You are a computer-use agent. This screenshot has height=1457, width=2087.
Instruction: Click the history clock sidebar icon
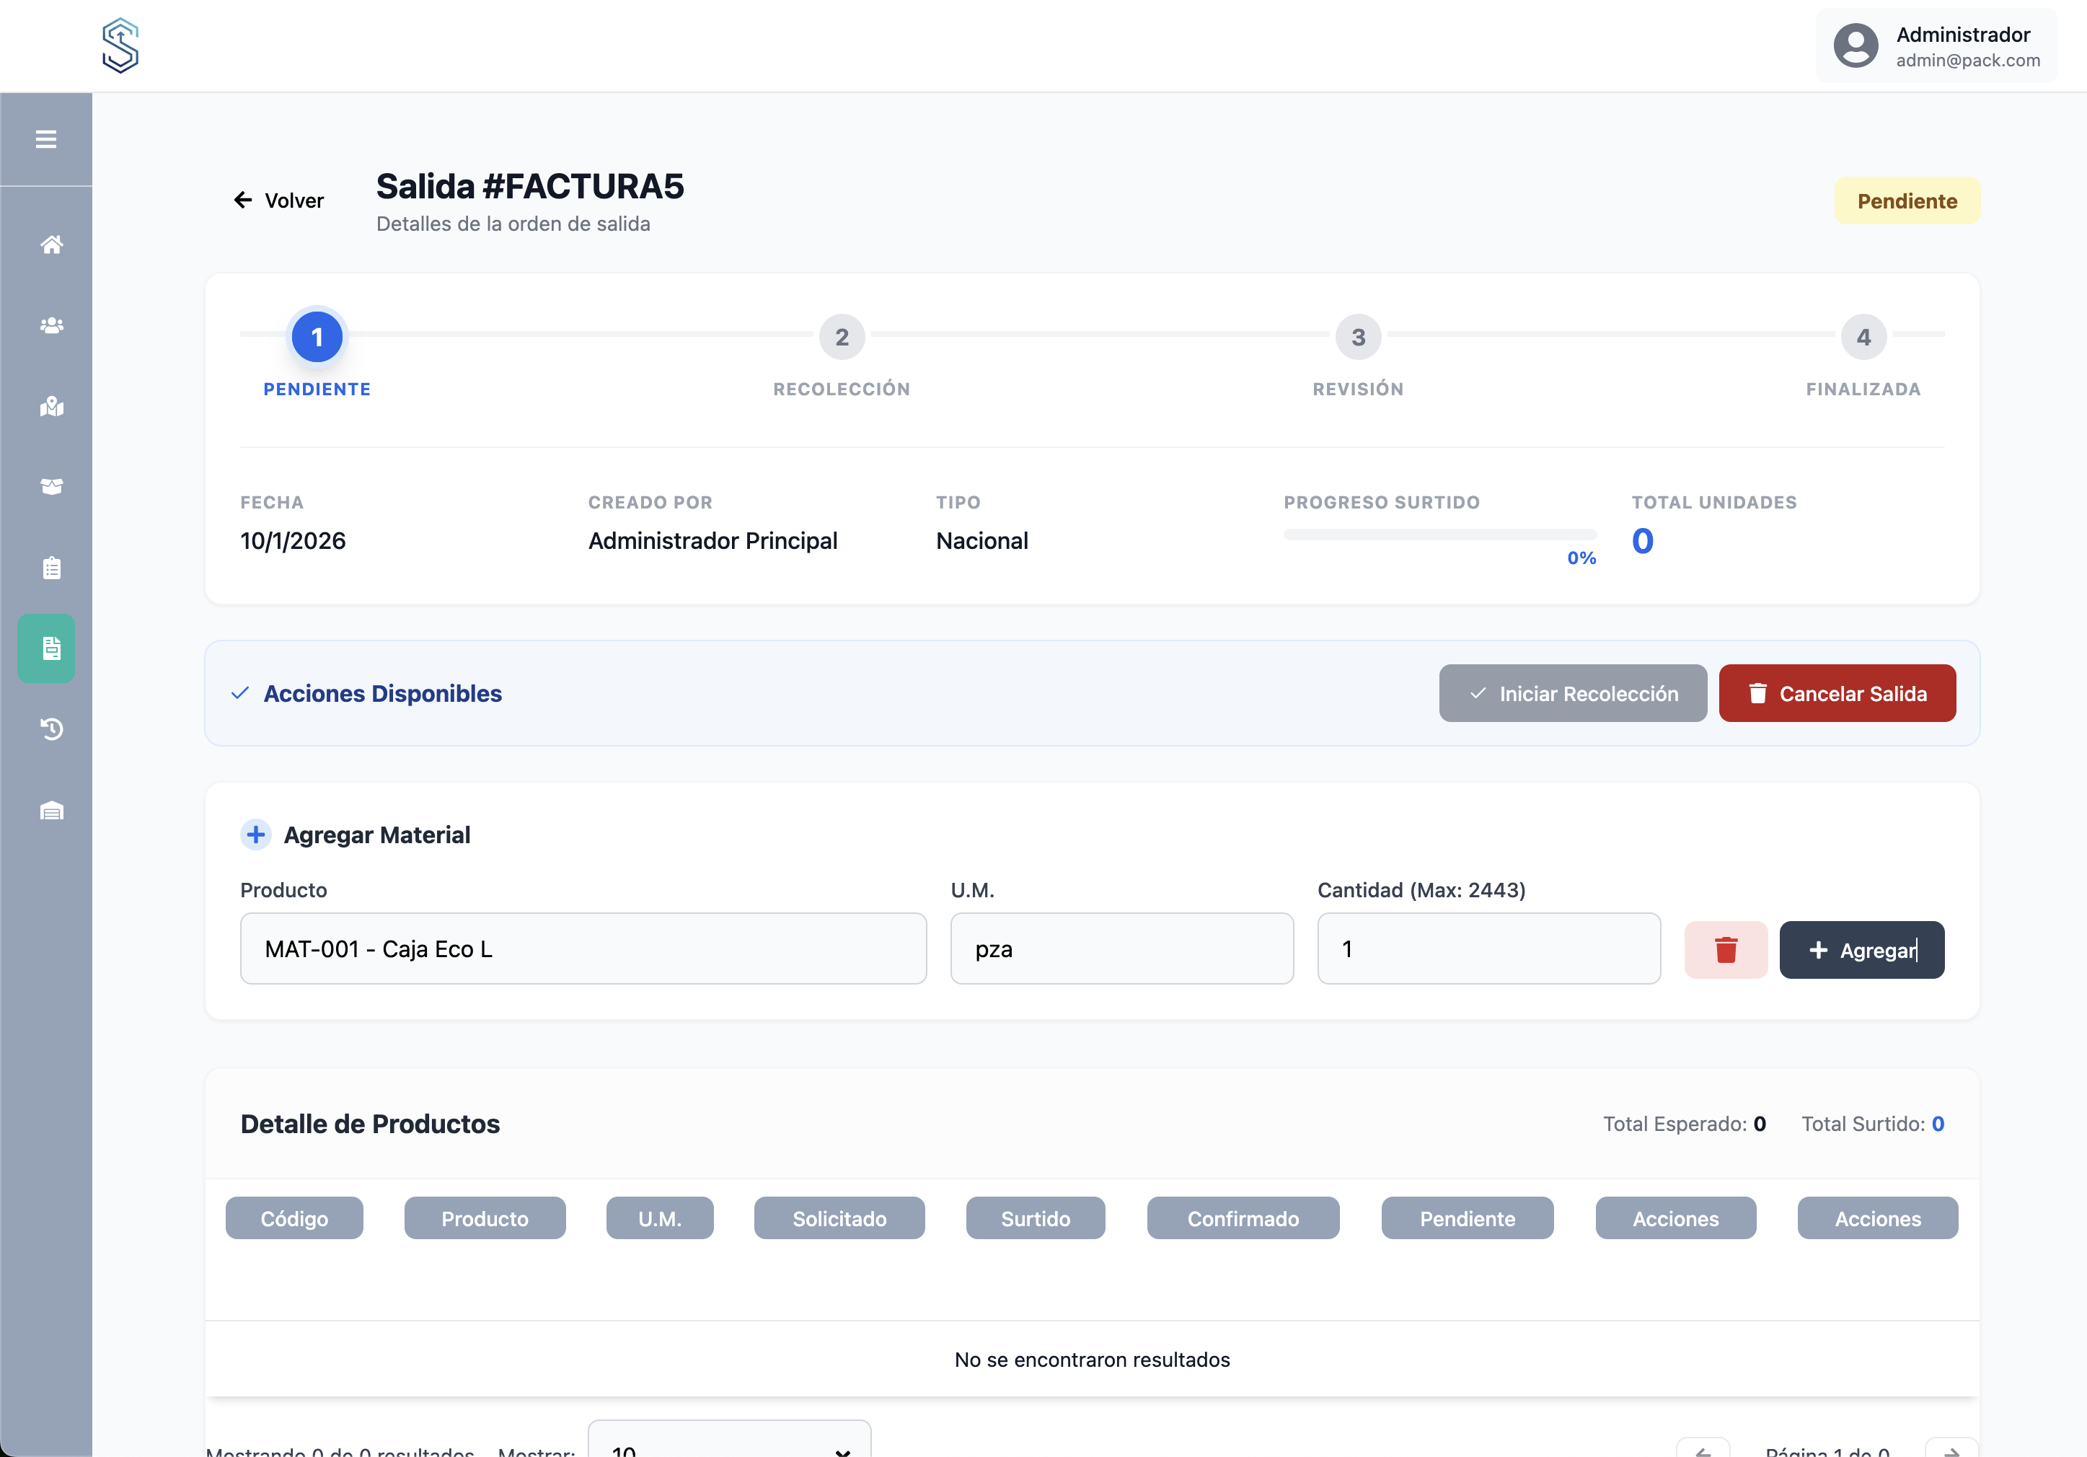[51, 729]
